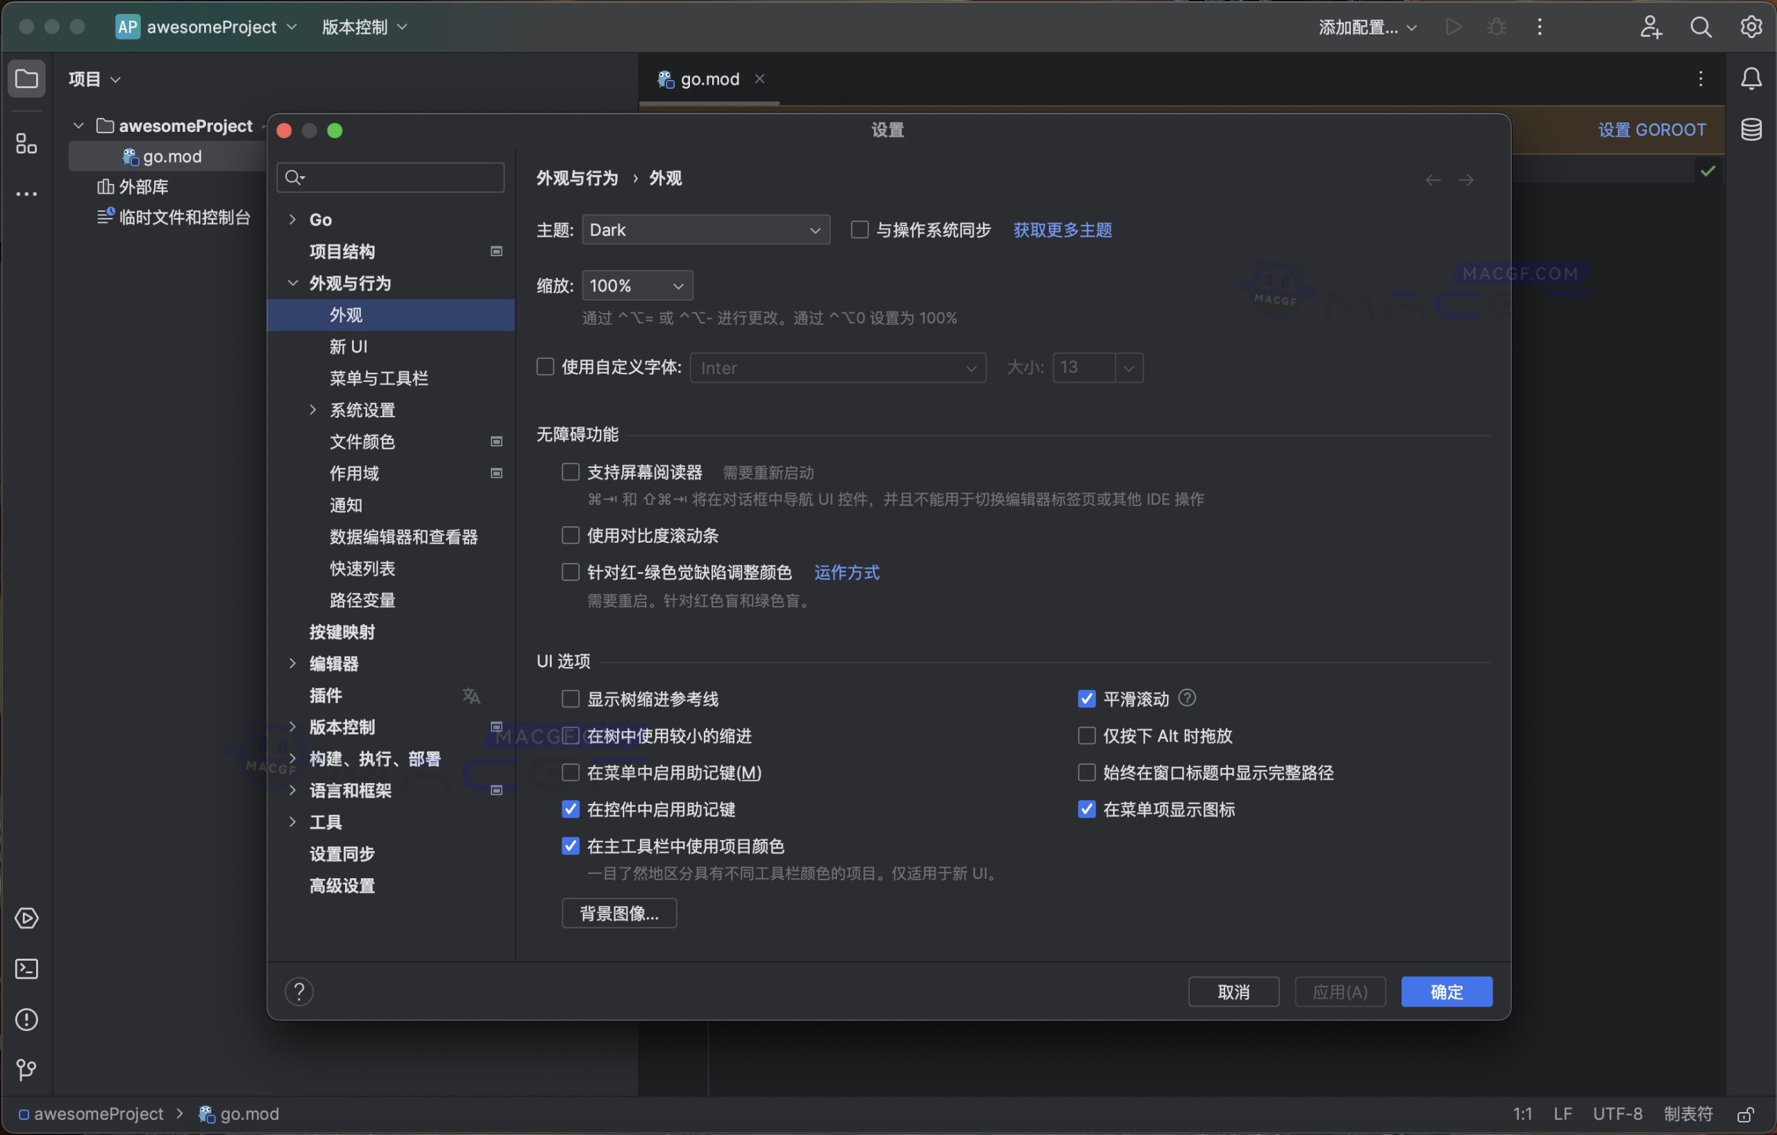Screen dimensions: 1777x1135
Task: Open the Git version control tool window
Action: [26, 1070]
